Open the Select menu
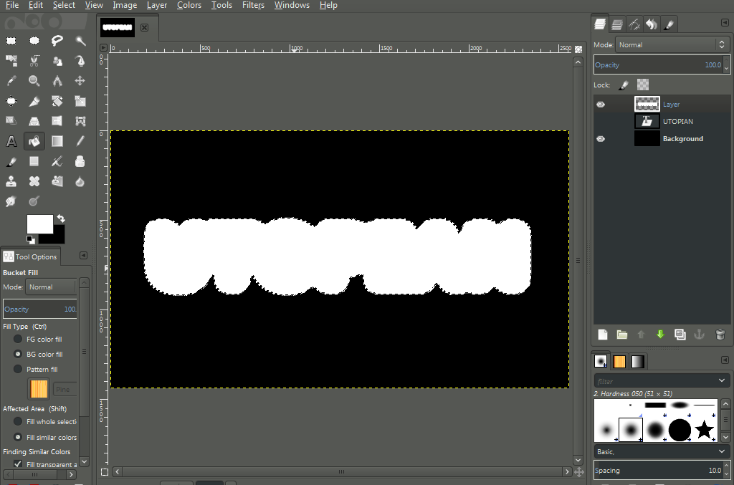734x485 pixels. (64, 5)
